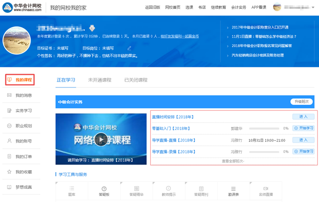Click the 实务学习 document icon

click(9, 110)
